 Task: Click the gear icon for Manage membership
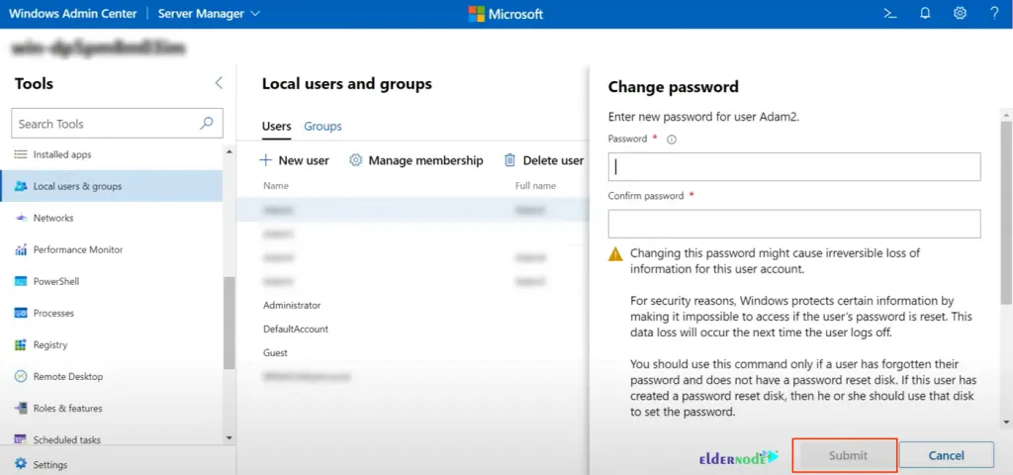[x=355, y=160]
